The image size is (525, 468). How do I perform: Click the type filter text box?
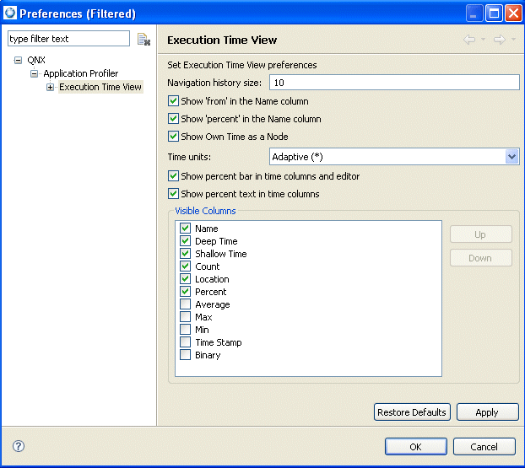pos(68,39)
